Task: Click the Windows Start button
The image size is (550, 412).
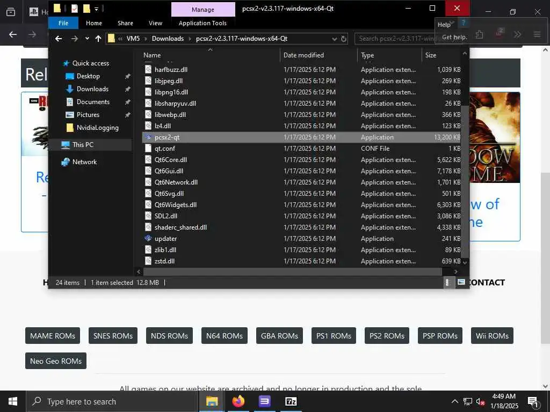Action: point(13,401)
